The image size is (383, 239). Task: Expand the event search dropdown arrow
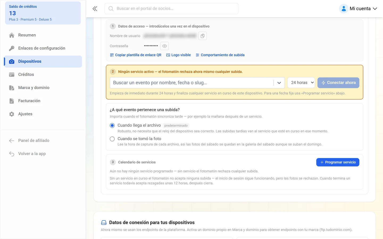click(279, 83)
